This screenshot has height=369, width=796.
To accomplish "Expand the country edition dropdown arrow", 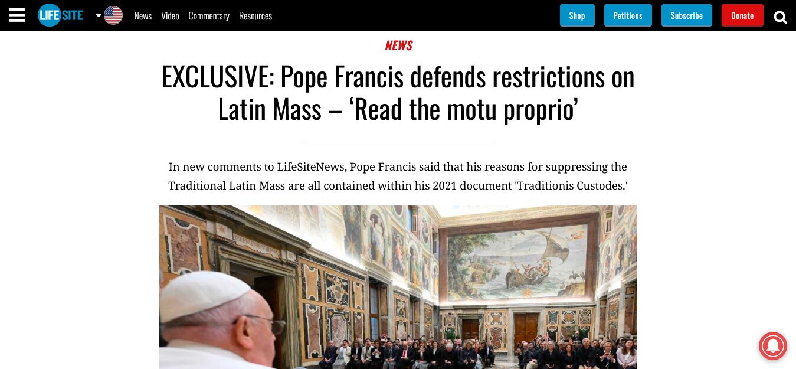I will 99,15.
